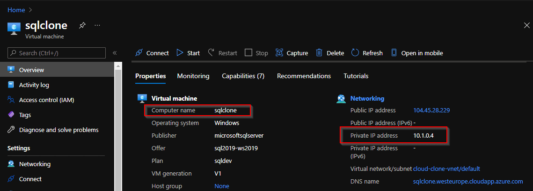The height and width of the screenshot is (191, 533).
Task: Click the Overview monitor icon in sidebar
Action: 11,70
